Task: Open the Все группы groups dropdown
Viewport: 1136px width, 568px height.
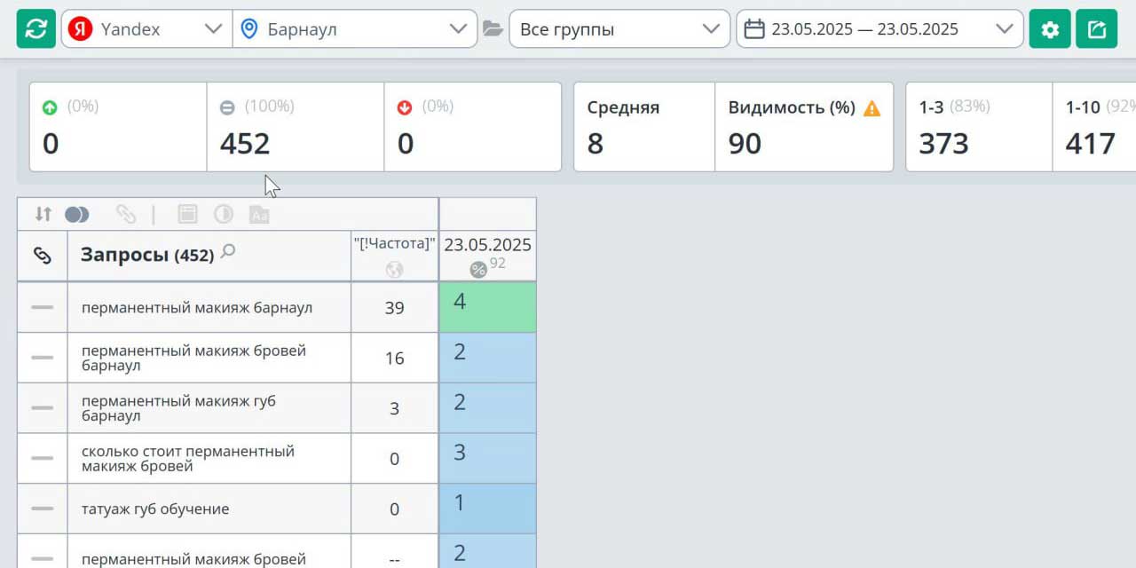Action: (x=619, y=29)
